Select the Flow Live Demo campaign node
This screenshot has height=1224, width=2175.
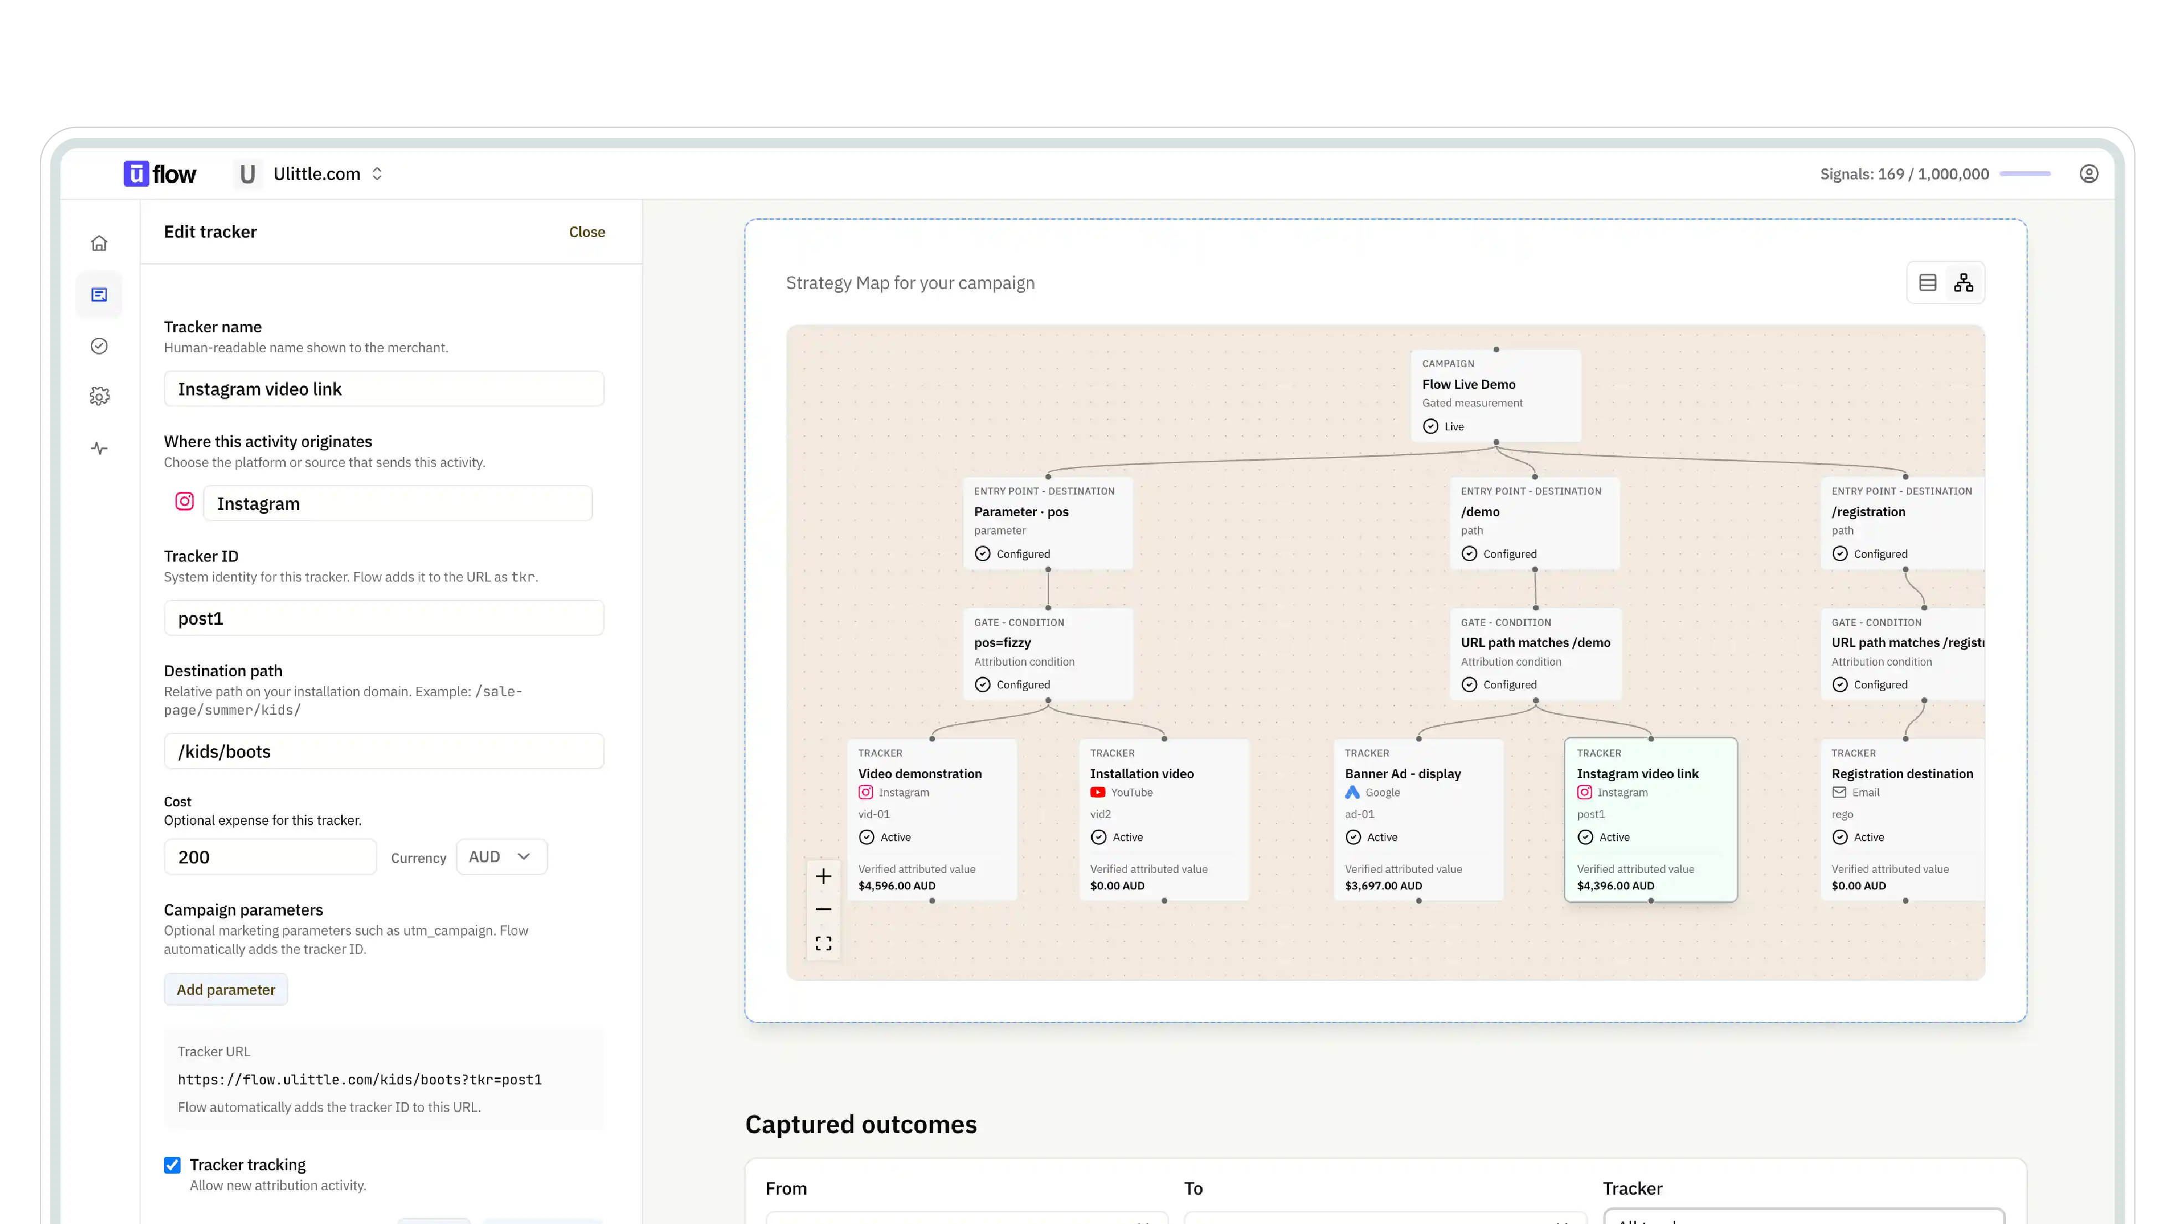(1495, 395)
